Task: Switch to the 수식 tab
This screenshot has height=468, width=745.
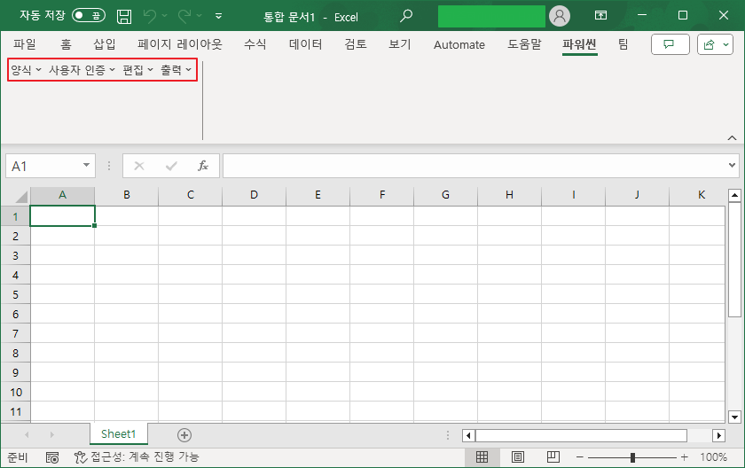Action: pos(255,44)
